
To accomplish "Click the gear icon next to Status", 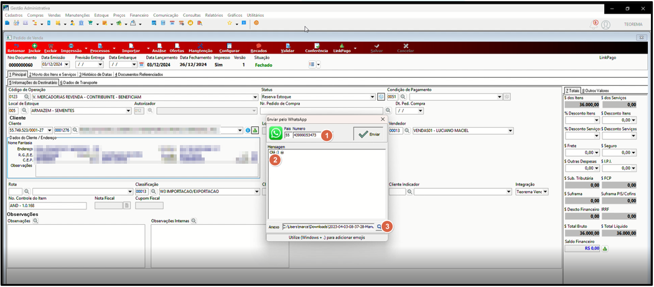I will [380, 96].
